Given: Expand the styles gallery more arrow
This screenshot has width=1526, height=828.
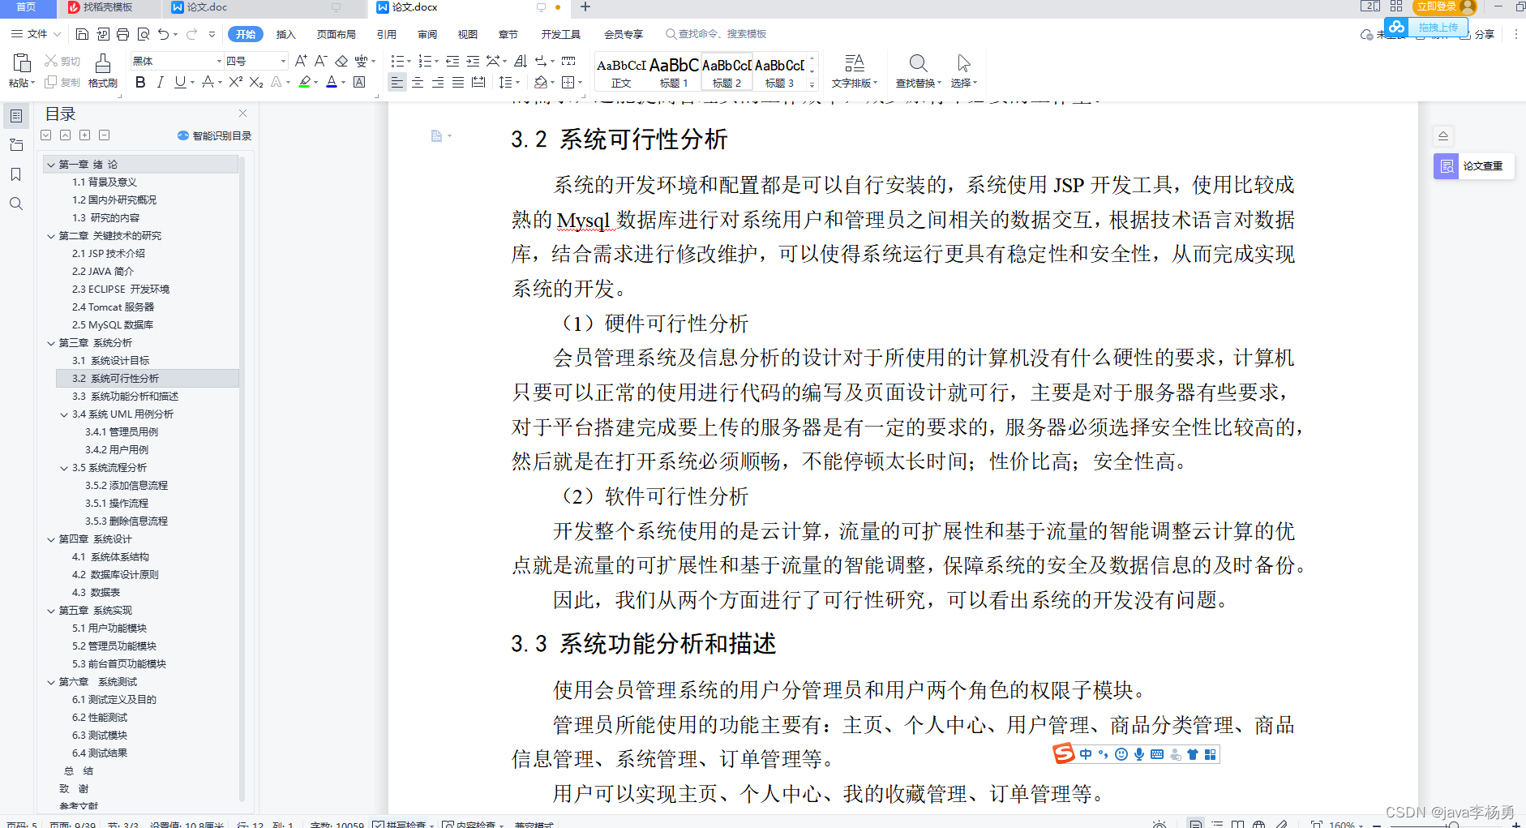Looking at the screenshot, I should click(812, 84).
